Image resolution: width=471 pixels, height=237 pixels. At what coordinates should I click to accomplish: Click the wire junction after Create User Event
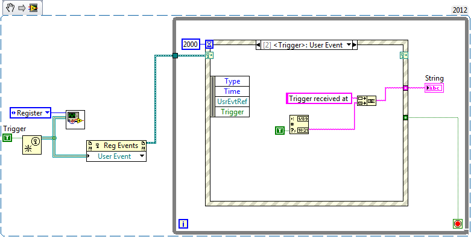click(x=54, y=138)
